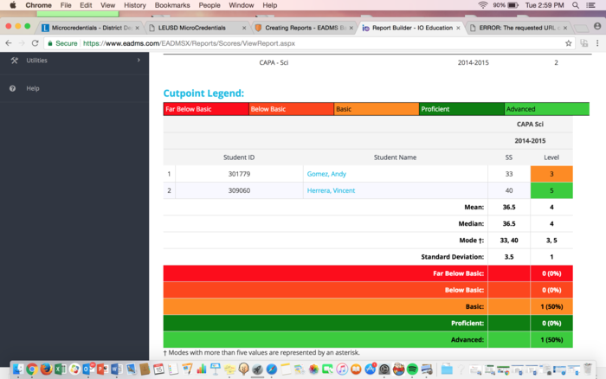Open student Herrera, Vincent link
Screen dimensions: 606x379
pyautogui.click(x=332, y=190)
